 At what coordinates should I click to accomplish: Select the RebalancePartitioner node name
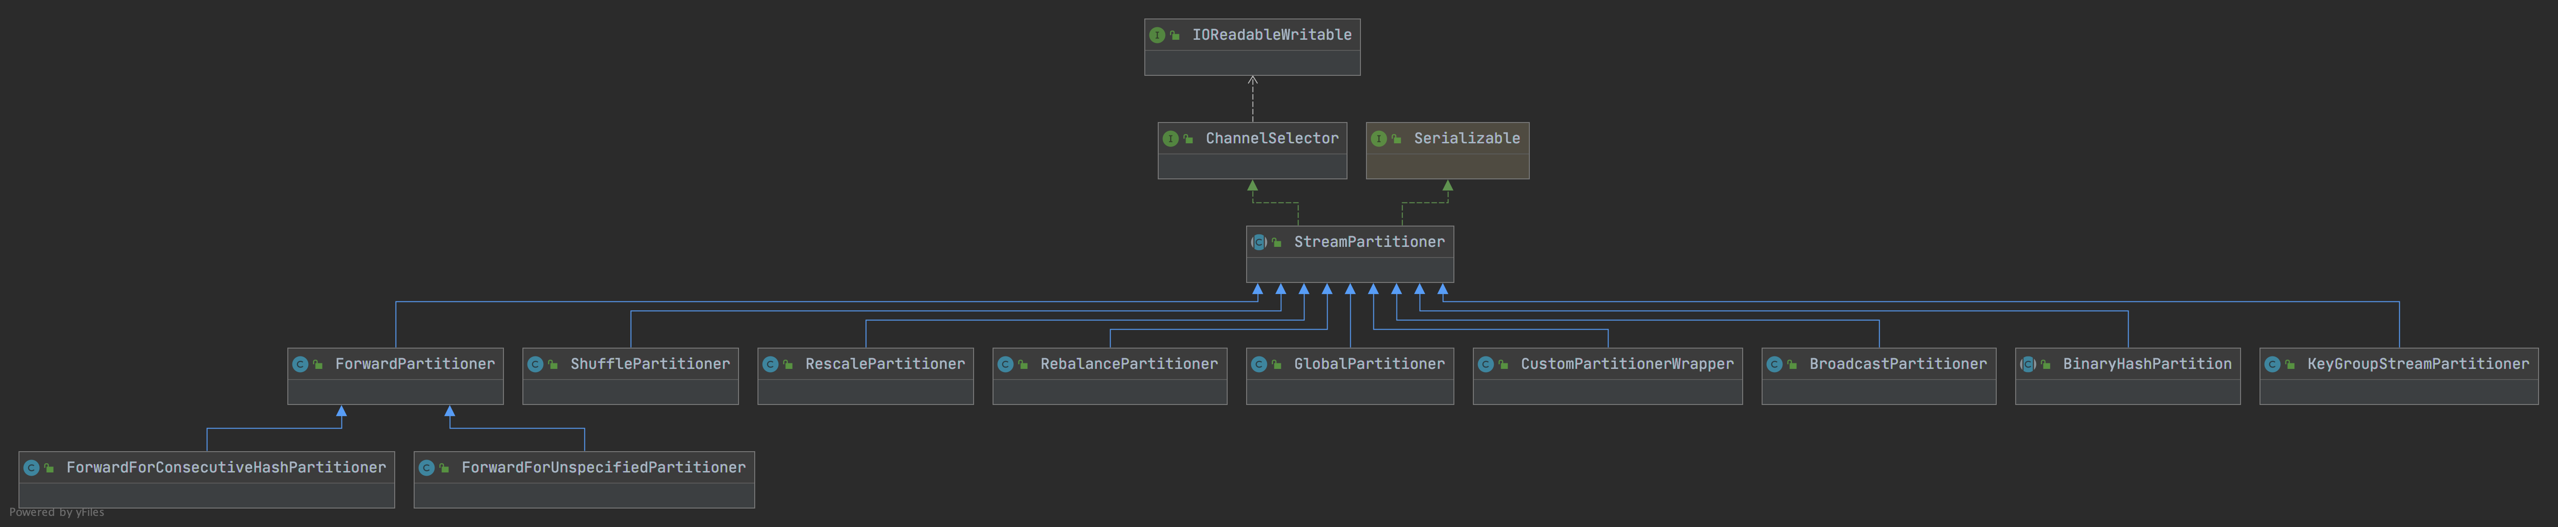pyautogui.click(x=1129, y=364)
